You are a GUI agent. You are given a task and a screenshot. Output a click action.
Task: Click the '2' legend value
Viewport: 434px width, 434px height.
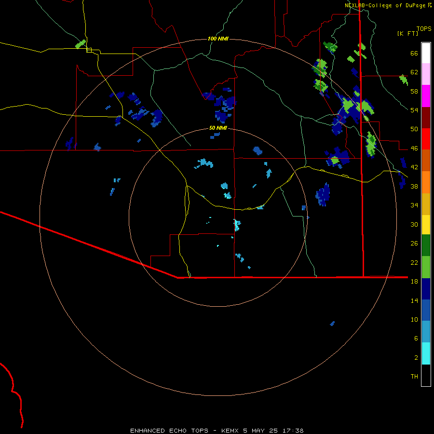[x=416, y=357]
